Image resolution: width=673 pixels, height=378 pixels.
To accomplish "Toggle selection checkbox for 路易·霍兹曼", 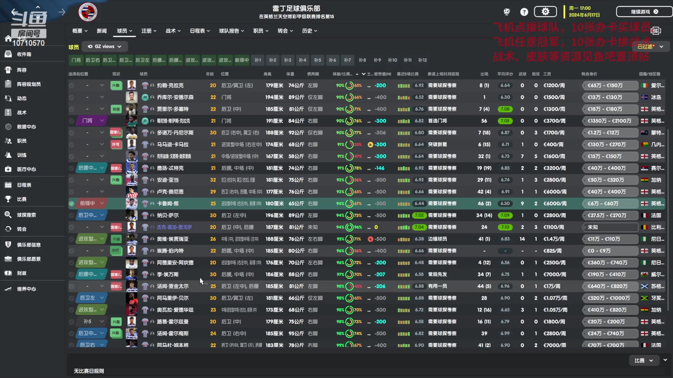I will click(72, 322).
